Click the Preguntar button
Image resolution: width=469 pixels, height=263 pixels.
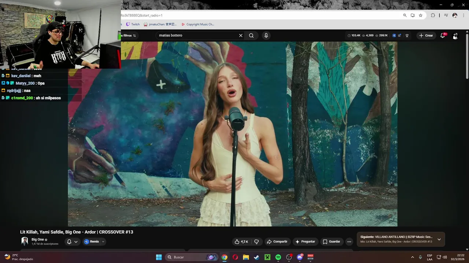[x=305, y=241]
